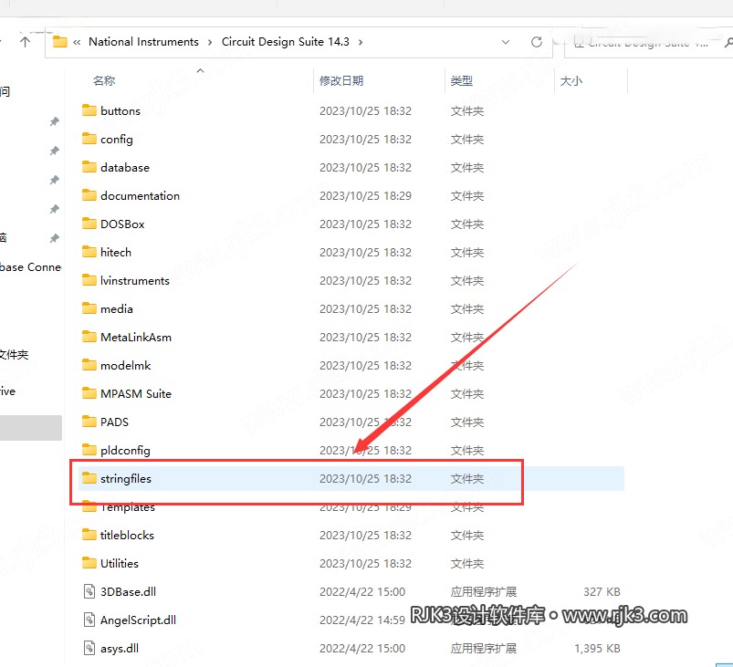Select the AngelScript.dll file name
733x667 pixels.
138,620
